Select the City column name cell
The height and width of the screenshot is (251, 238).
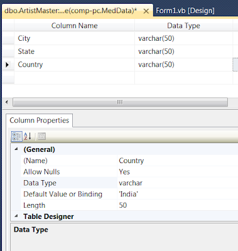[x=75, y=38]
